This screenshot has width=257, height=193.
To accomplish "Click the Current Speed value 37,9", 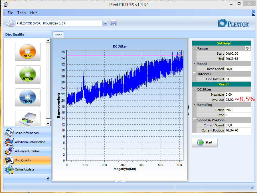I will coord(238,125).
